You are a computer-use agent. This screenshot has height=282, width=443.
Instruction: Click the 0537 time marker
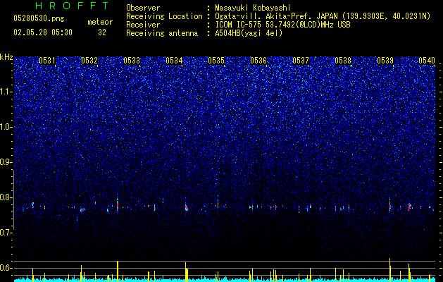(x=301, y=60)
